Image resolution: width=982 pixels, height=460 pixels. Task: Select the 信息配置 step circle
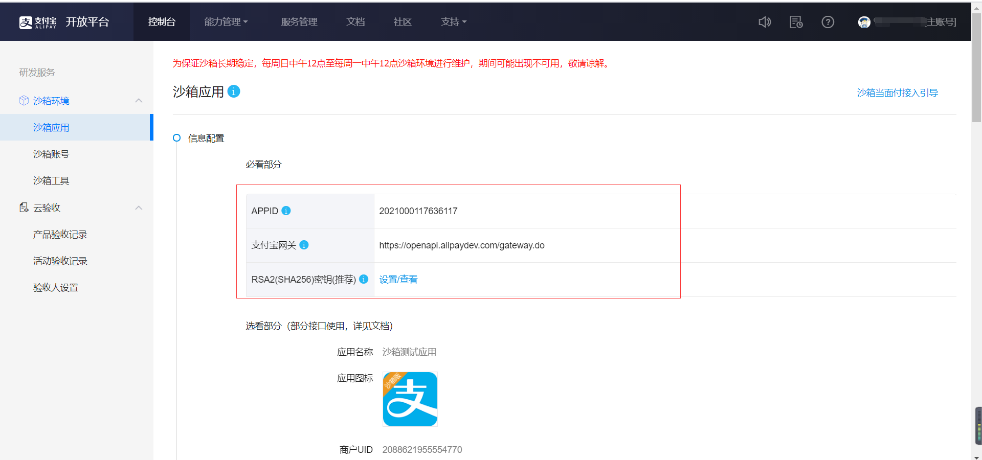[176, 138]
